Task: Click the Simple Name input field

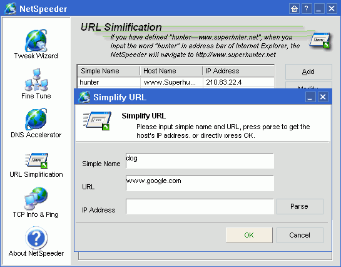Action: pyautogui.click(x=200, y=160)
